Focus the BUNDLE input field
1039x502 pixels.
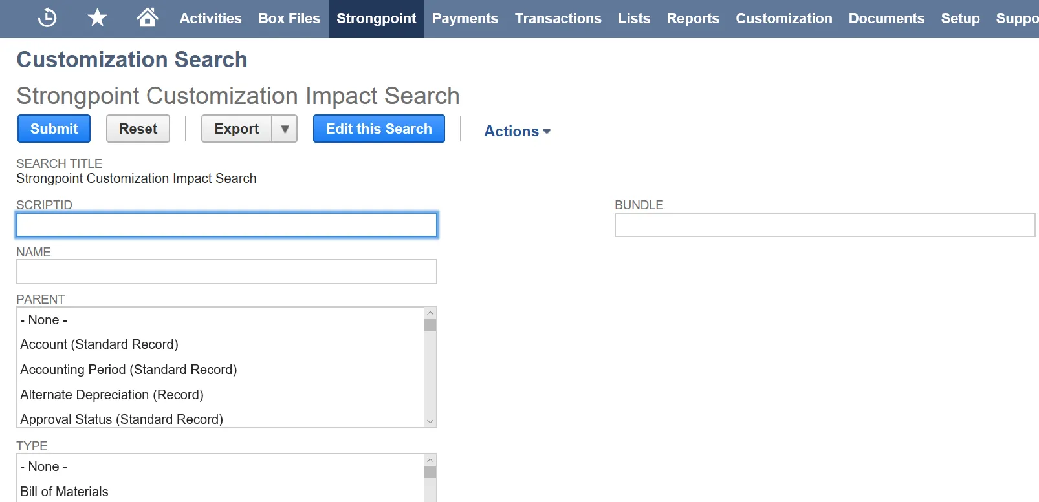pyautogui.click(x=825, y=225)
